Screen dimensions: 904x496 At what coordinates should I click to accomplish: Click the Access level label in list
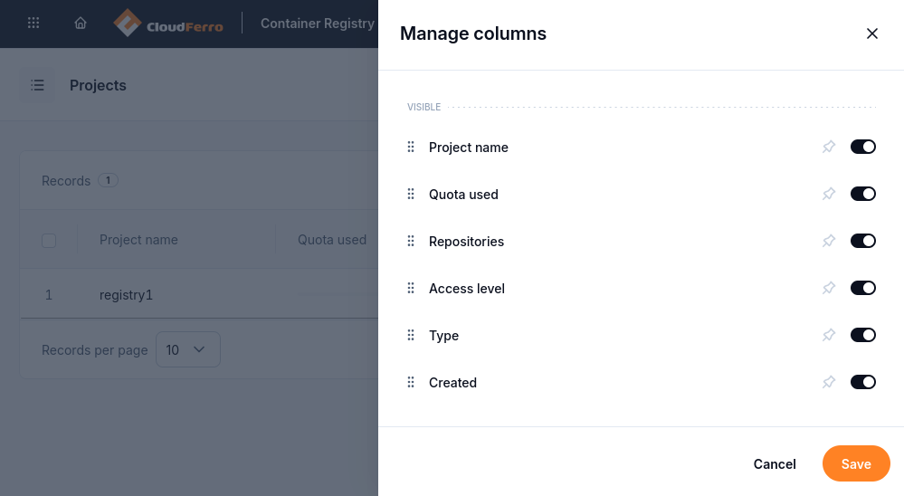[467, 289]
